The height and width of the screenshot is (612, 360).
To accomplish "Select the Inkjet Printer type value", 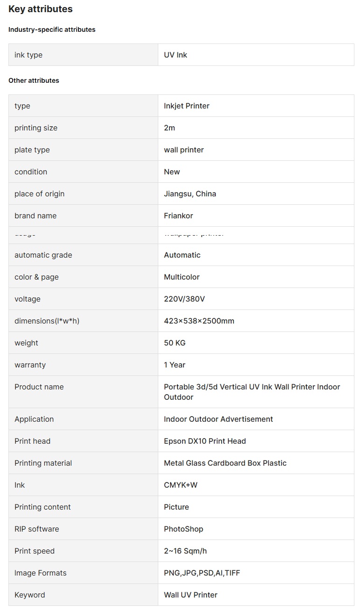I will (x=186, y=106).
